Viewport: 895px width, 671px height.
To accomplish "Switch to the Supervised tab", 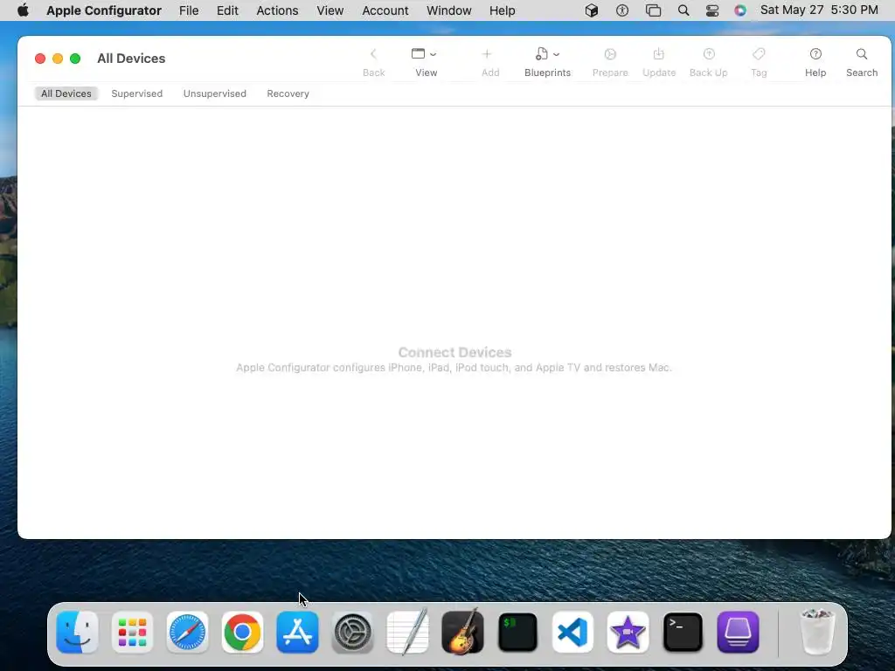I will coord(137,93).
